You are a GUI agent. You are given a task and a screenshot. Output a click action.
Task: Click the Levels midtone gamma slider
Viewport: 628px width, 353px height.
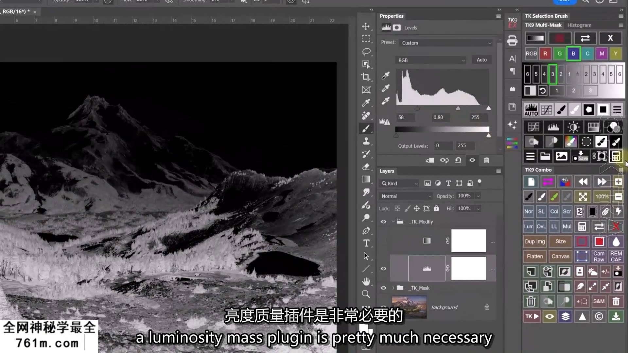[x=458, y=108]
